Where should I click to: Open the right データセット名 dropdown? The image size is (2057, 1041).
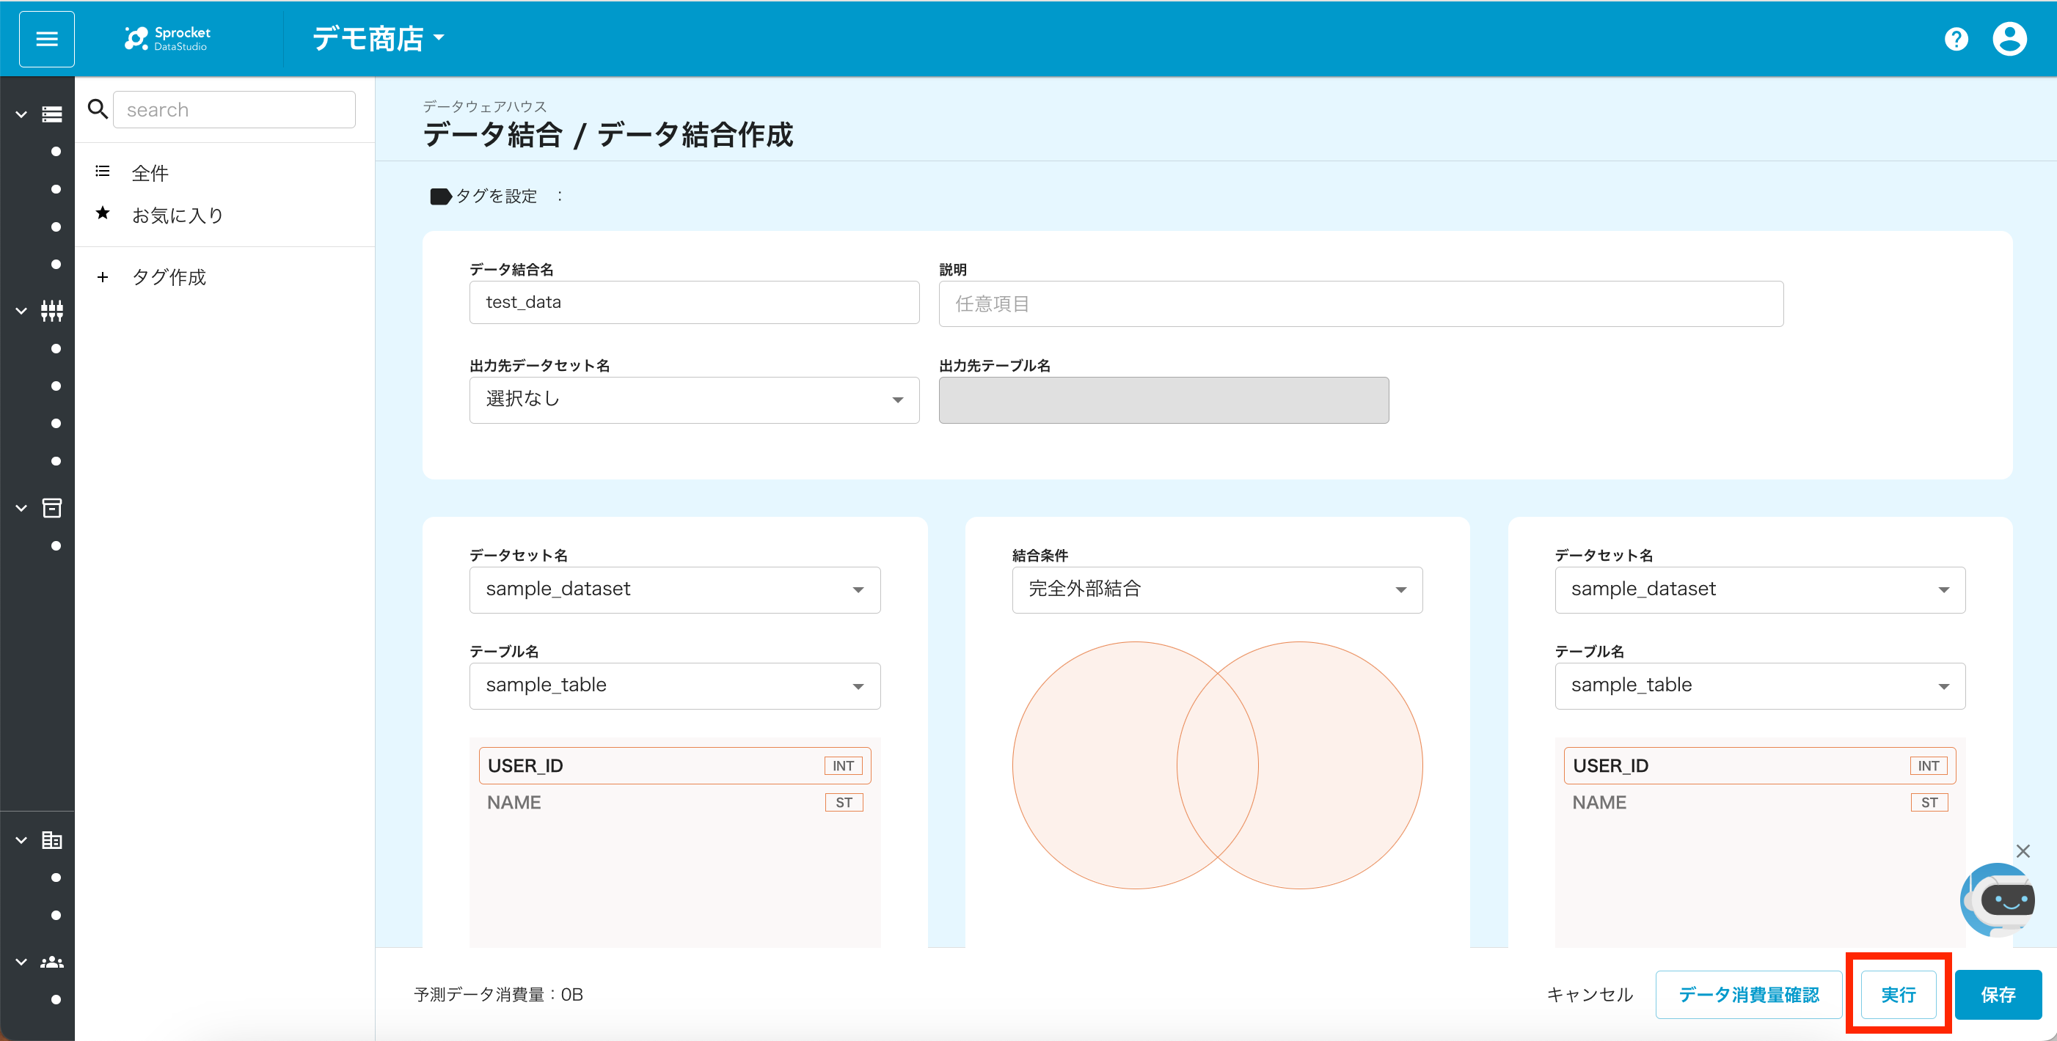coord(1760,589)
